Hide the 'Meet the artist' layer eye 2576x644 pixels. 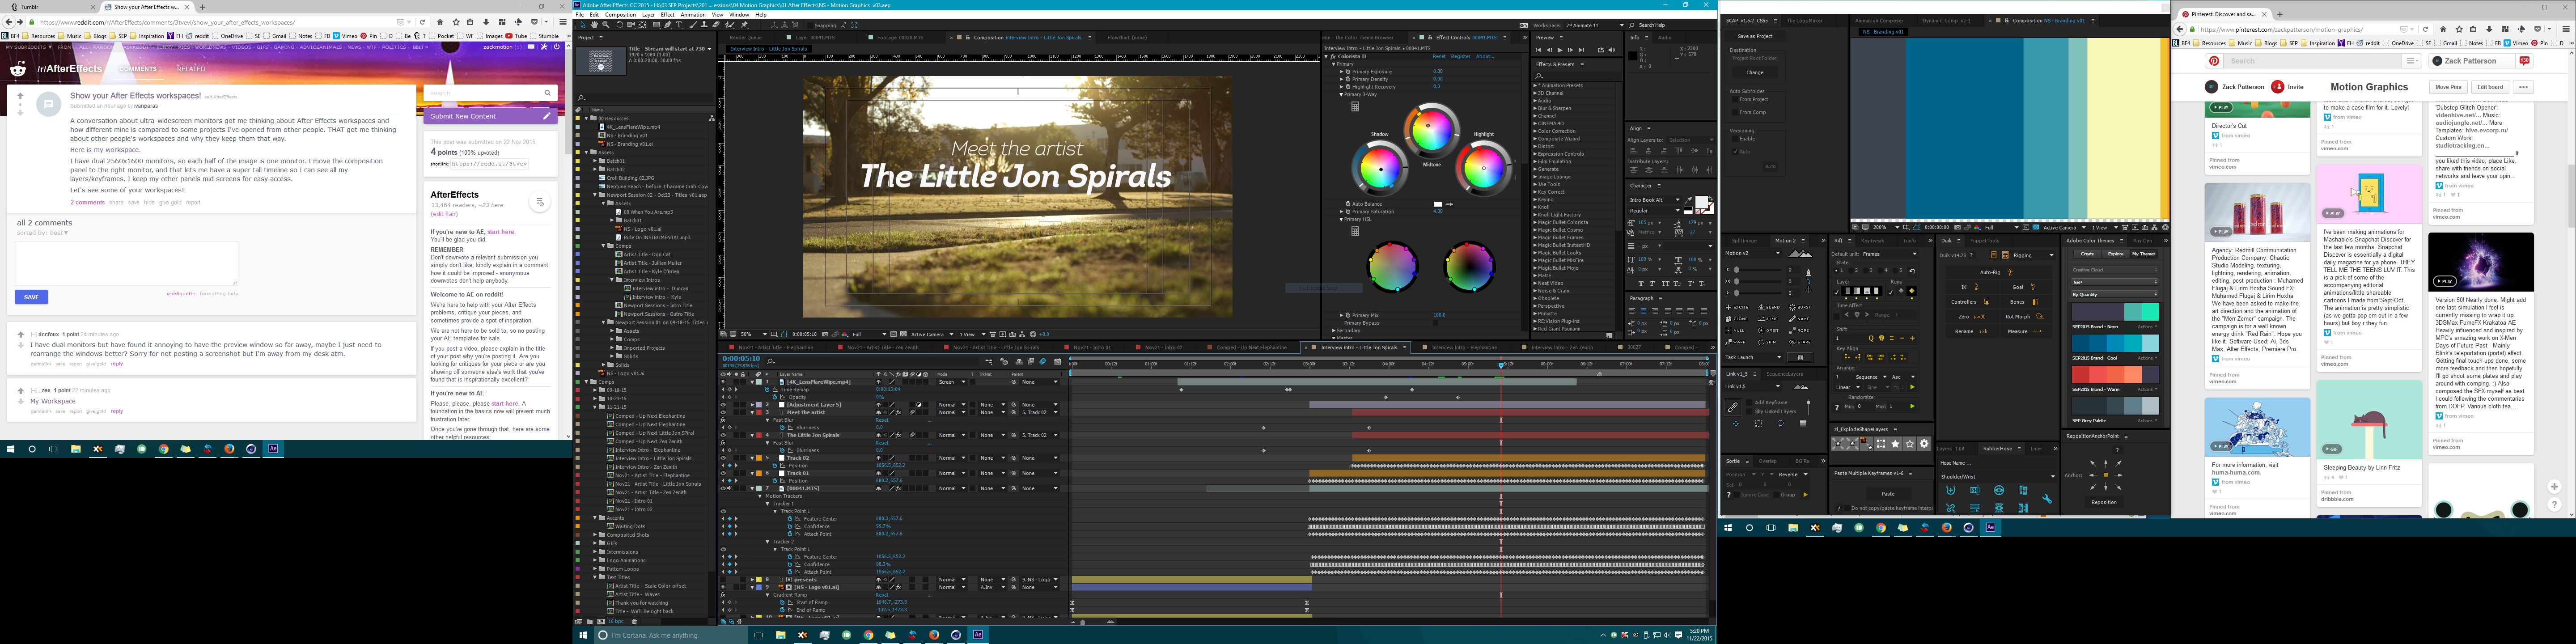724,412
